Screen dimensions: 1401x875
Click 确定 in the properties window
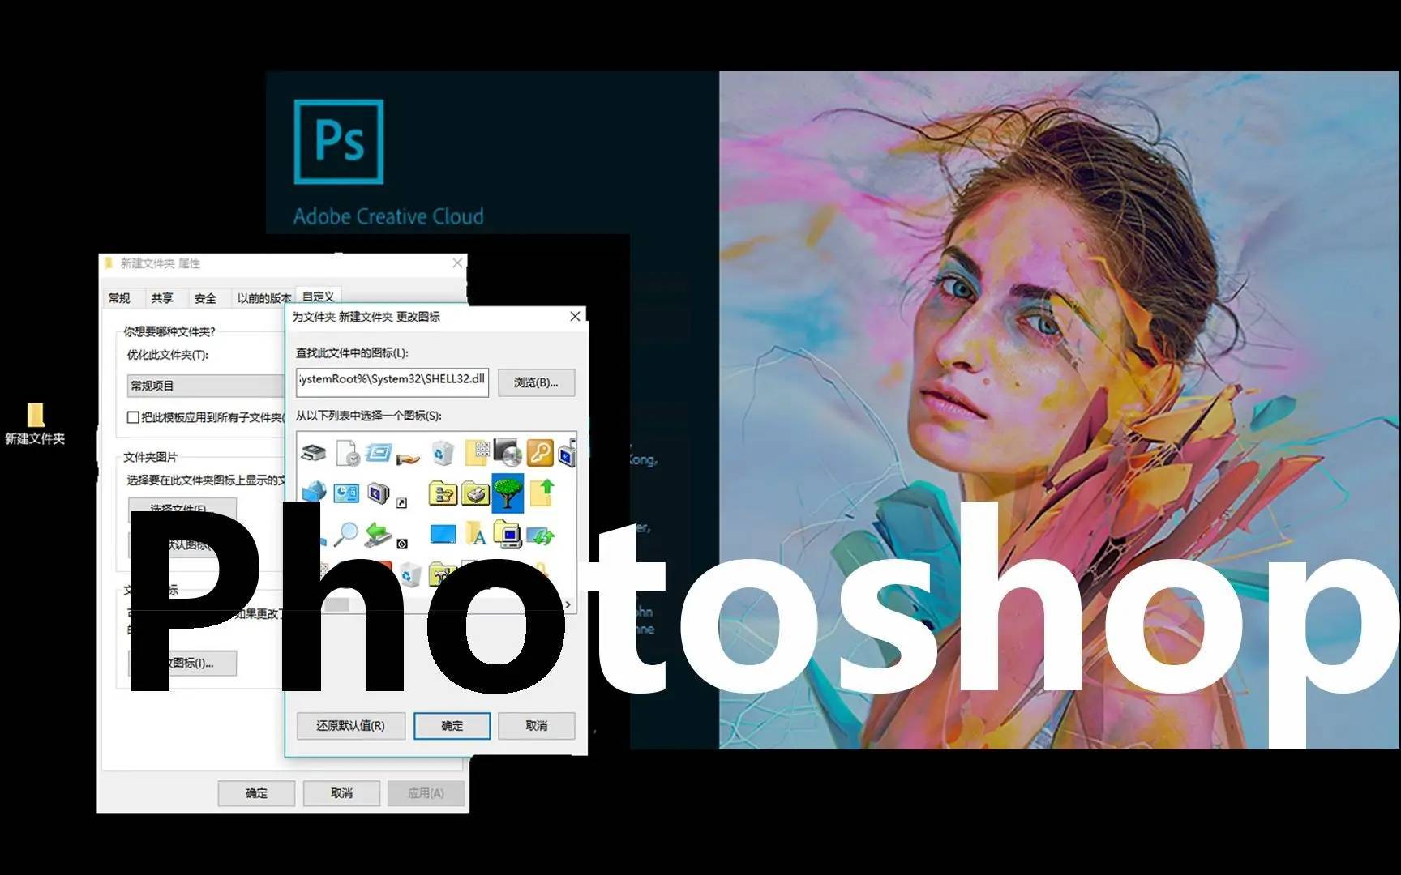(x=256, y=793)
